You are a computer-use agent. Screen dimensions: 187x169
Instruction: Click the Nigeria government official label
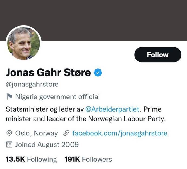[x=58, y=96]
